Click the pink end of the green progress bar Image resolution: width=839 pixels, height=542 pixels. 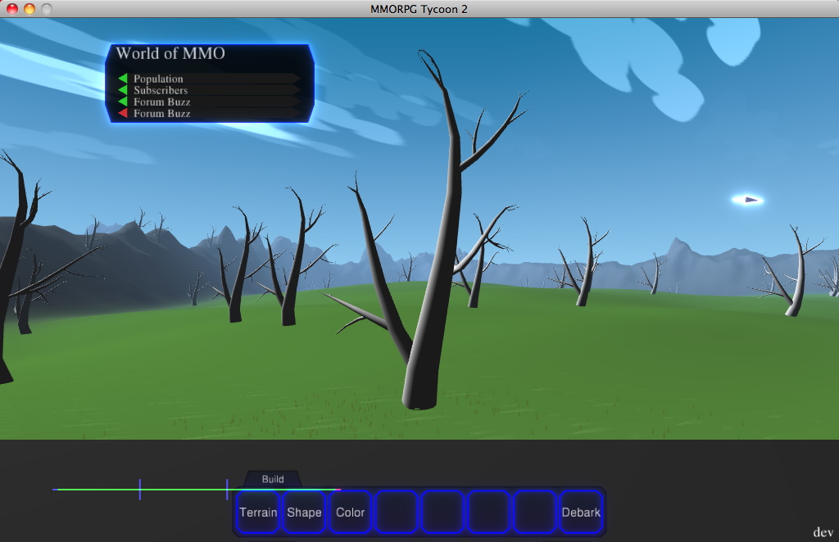click(338, 489)
